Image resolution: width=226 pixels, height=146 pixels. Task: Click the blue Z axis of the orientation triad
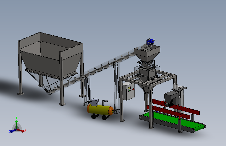(12, 131)
